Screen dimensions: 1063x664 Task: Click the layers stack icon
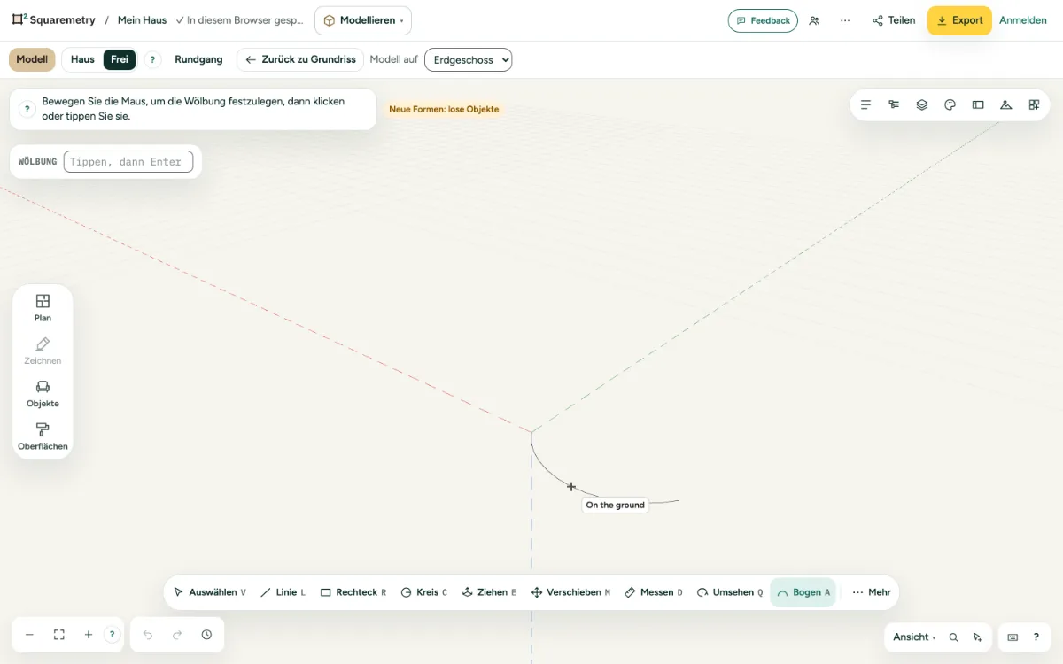922,104
